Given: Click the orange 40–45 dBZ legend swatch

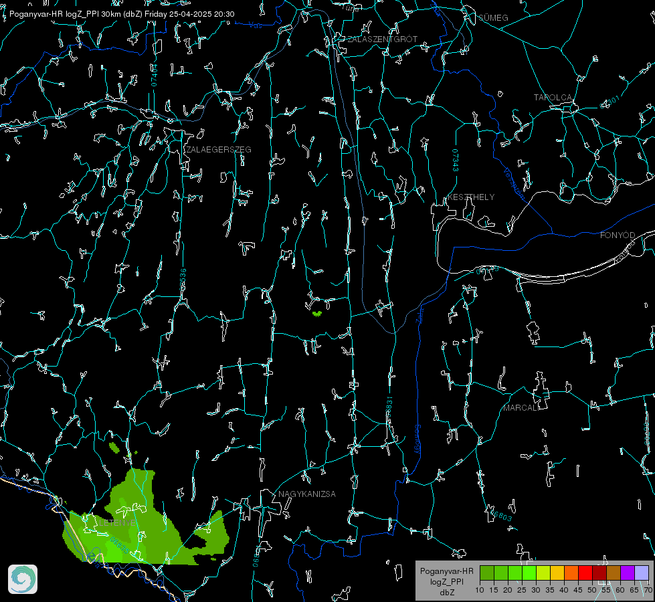Looking at the screenshot, I should (571, 573).
